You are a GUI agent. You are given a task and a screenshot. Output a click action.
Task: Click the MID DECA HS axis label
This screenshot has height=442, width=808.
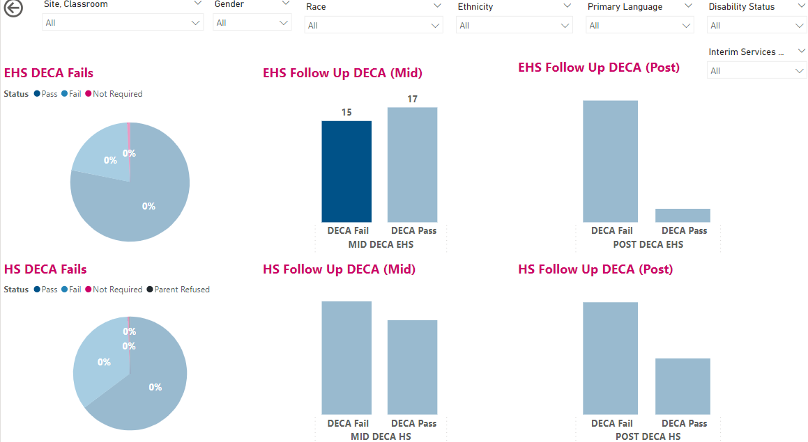tap(381, 436)
